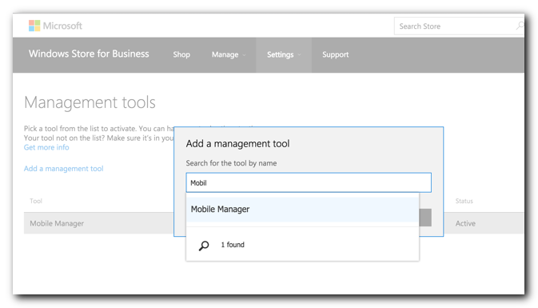Click the Active status cell
The height and width of the screenshot is (308, 538).
[x=465, y=223]
